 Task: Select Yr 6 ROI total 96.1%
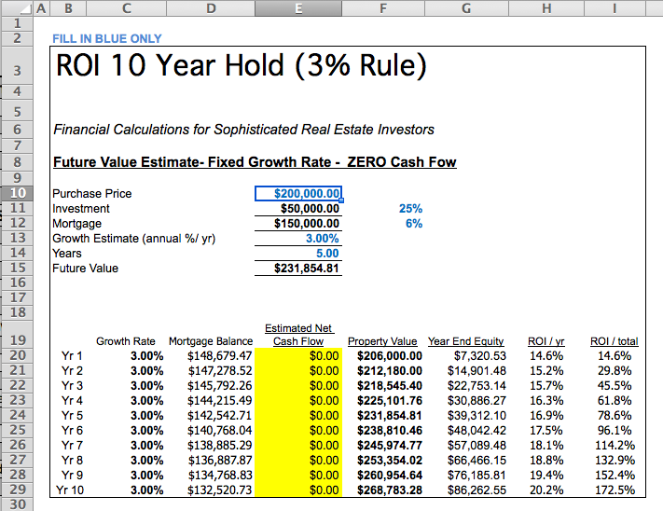coord(614,430)
